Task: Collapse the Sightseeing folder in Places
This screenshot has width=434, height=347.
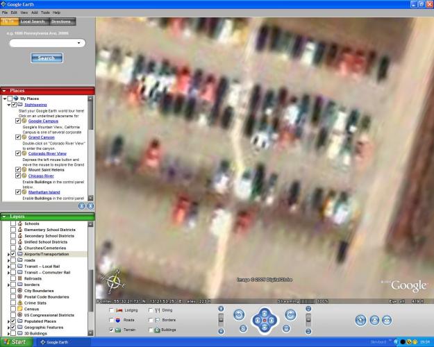Action: 8,105
